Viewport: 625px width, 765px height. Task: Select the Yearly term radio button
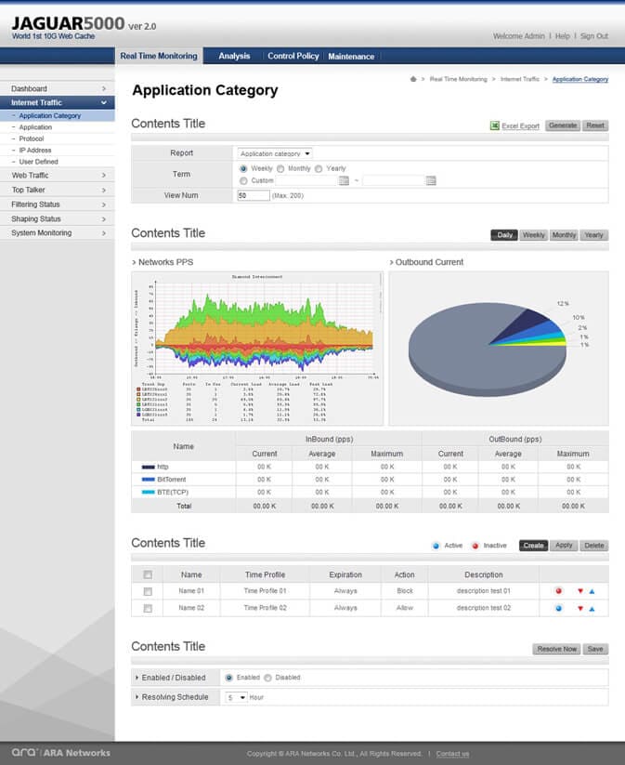click(319, 168)
